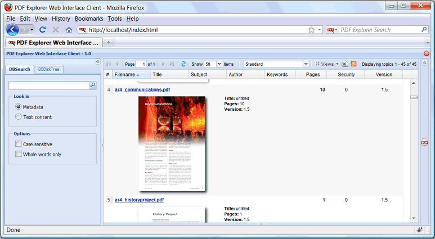Image resolution: width=435 pixels, height=239 pixels.
Task: Click the Communications PDF cover thumbnail
Action: [172, 143]
